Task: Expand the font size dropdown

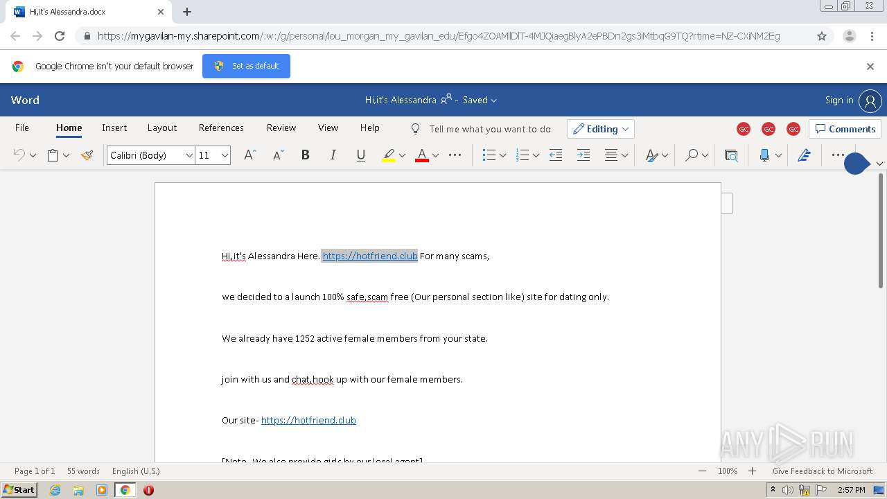Action: tap(225, 155)
